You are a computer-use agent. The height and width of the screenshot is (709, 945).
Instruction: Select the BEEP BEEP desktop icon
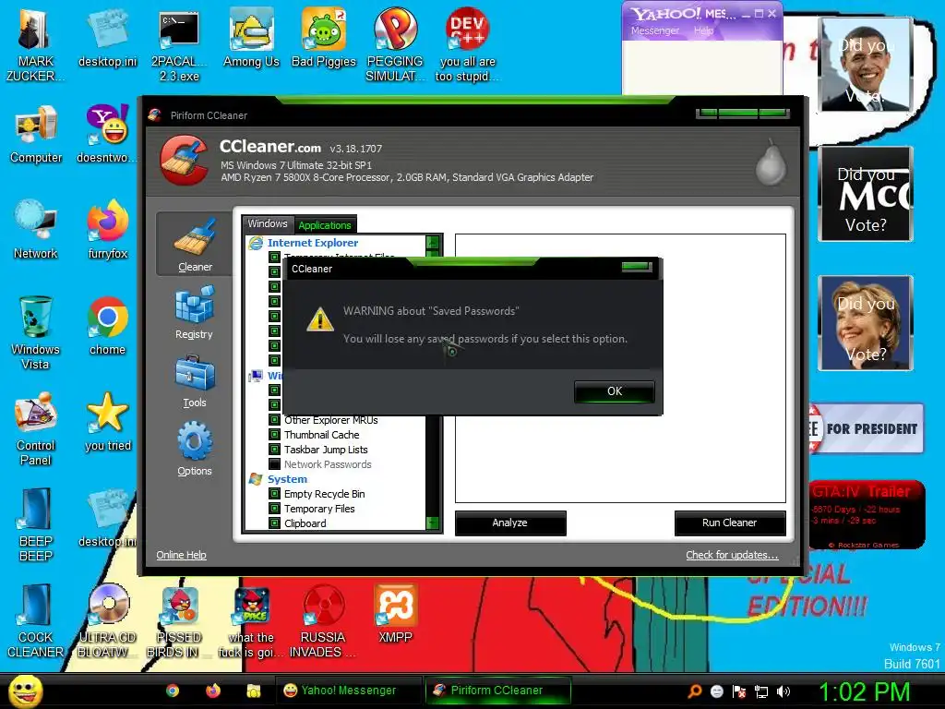point(35,525)
